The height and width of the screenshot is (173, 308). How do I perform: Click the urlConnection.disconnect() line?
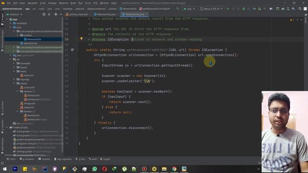(x=127, y=128)
